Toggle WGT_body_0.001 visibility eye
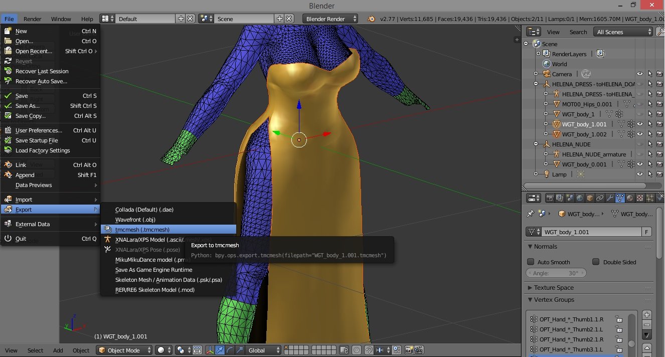 click(640, 164)
